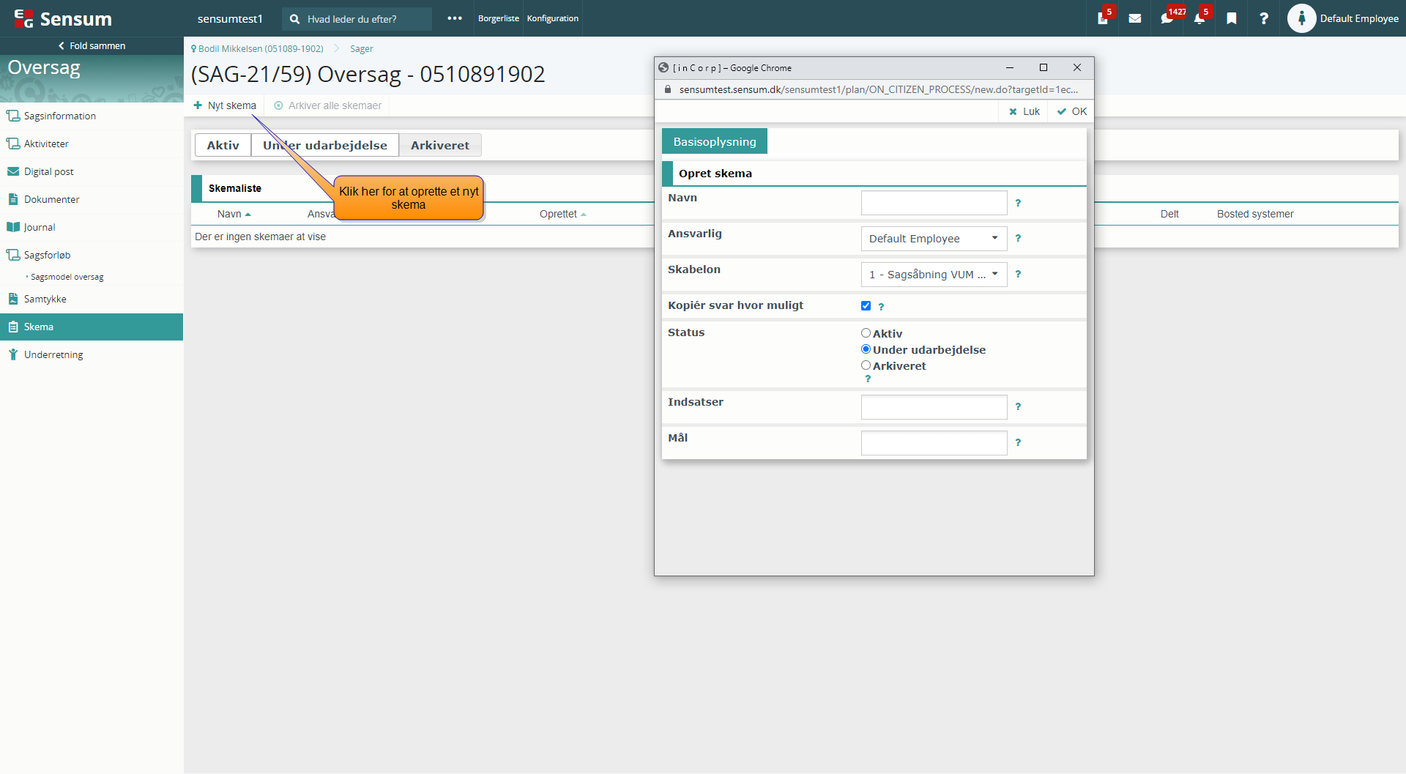Select the Arkiveret status radio button
The image size is (1406, 774).
click(x=866, y=365)
